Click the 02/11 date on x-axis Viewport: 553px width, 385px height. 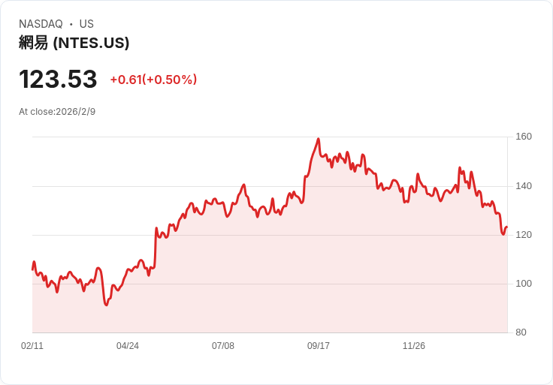[x=32, y=346]
